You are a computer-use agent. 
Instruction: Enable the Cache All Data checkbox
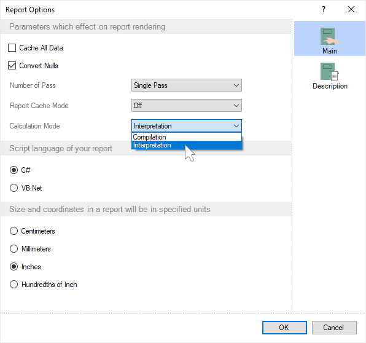[x=12, y=48]
